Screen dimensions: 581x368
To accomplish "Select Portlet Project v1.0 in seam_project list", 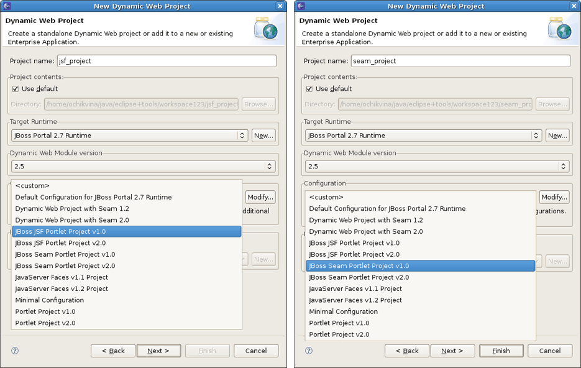I will point(420,323).
